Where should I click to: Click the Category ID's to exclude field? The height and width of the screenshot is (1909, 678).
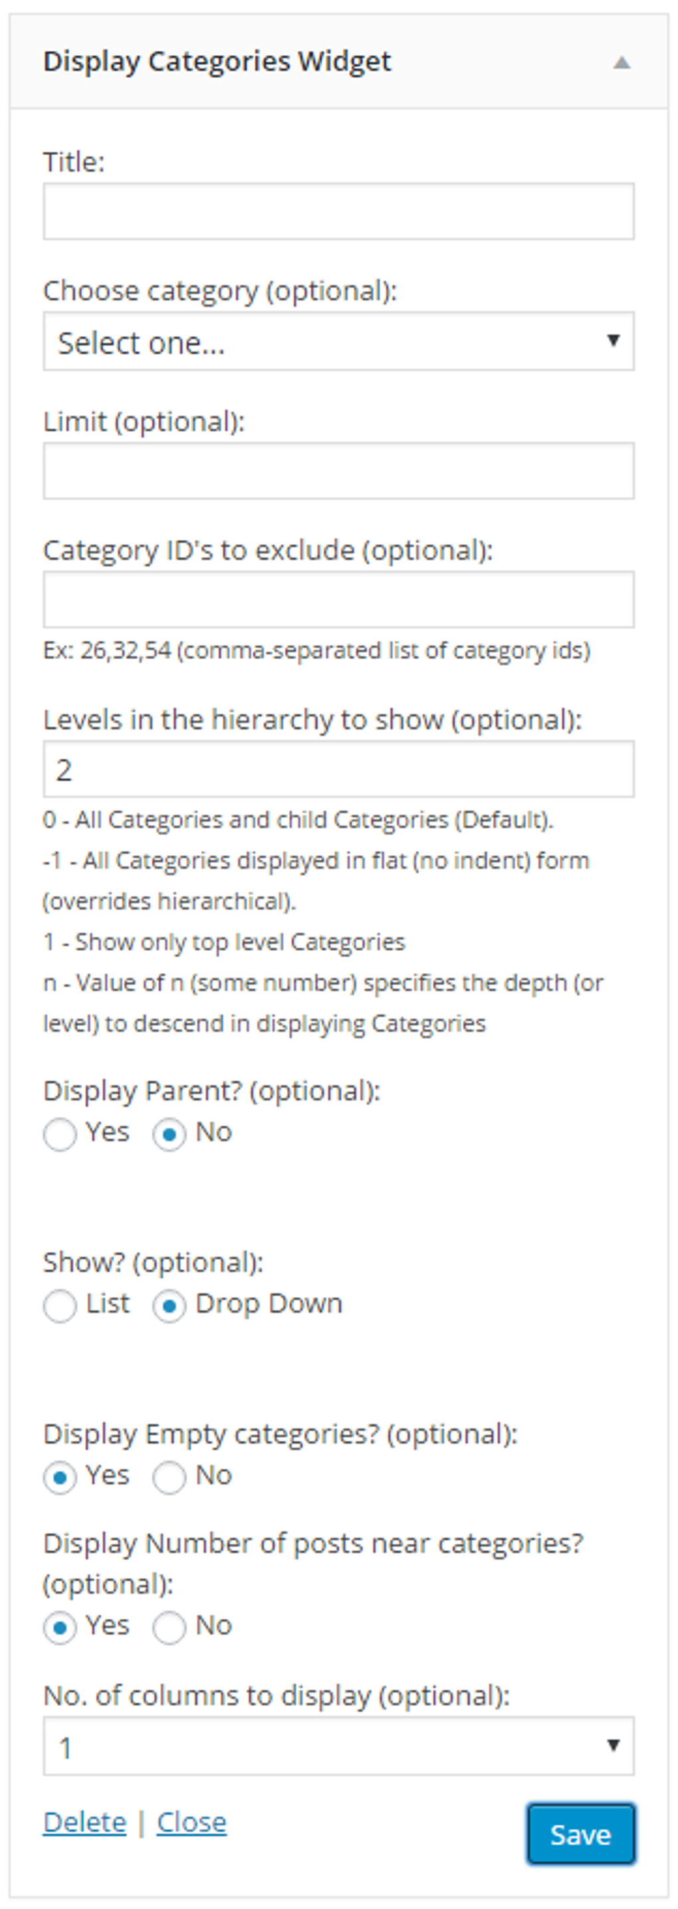338,600
